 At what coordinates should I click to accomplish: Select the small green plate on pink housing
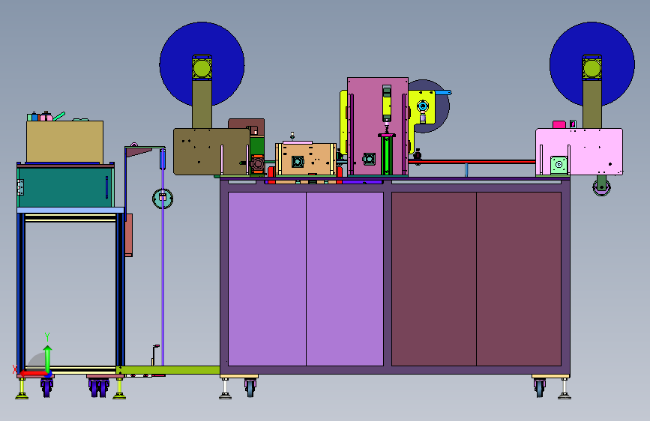pyautogui.click(x=559, y=165)
